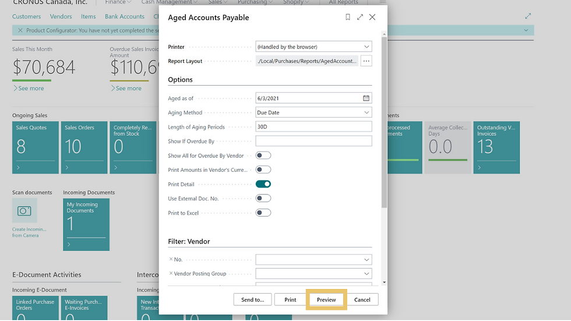571x321 pixels.
Task: Open the Waiting Purchase E-Invoices tile
Action: tap(84, 308)
